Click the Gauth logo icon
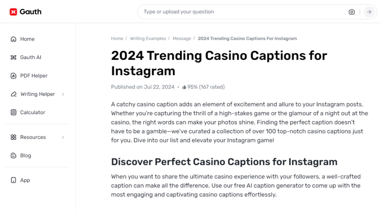This screenshot has width=381, height=214. click(13, 12)
